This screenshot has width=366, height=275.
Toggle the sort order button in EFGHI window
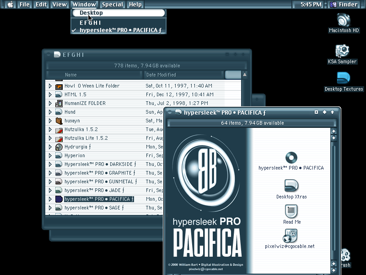244,75
